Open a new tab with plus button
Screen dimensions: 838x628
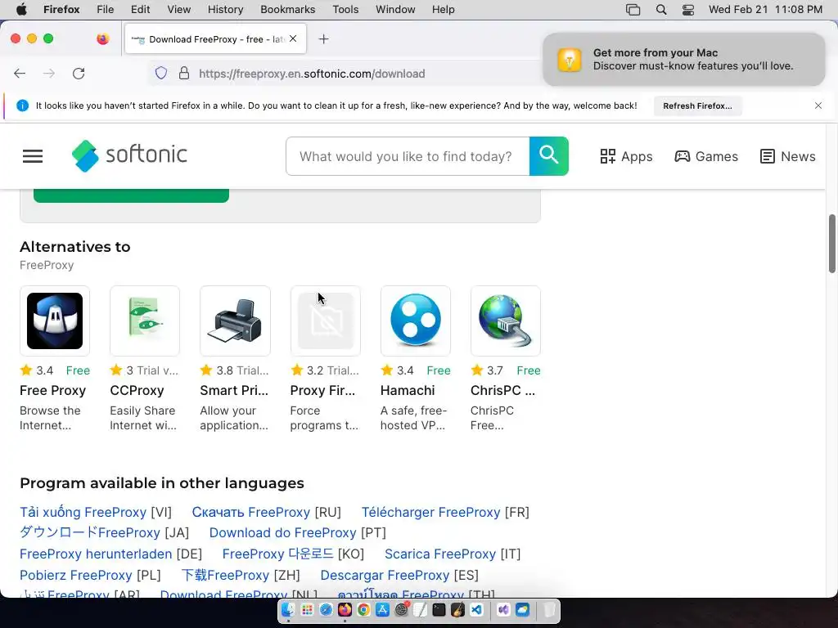(323, 39)
